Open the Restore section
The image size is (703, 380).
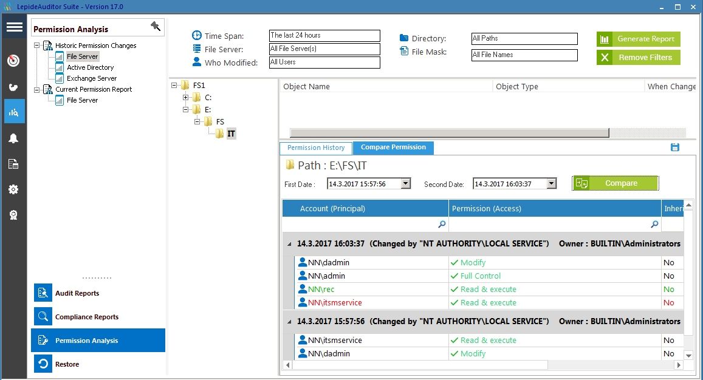98,364
